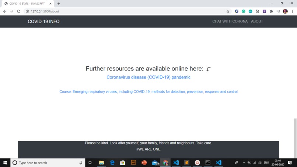Show hidden system tray icons
Image resolution: width=297 pixels, height=167 pixels.
tap(244, 163)
